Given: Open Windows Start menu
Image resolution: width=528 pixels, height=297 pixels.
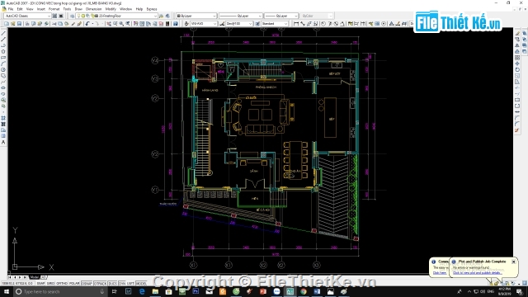Looking at the screenshot, I should click(x=7, y=291).
